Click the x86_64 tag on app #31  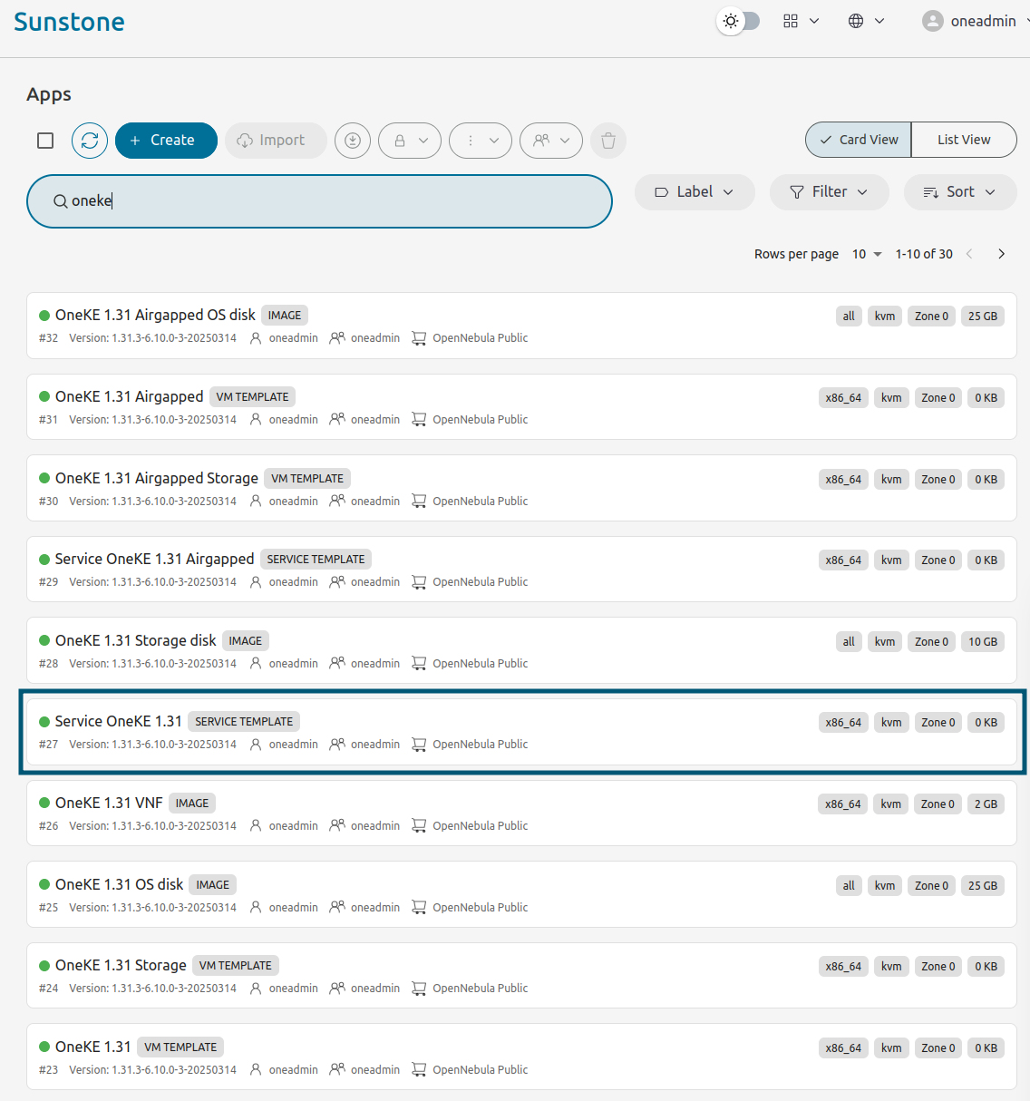point(843,398)
